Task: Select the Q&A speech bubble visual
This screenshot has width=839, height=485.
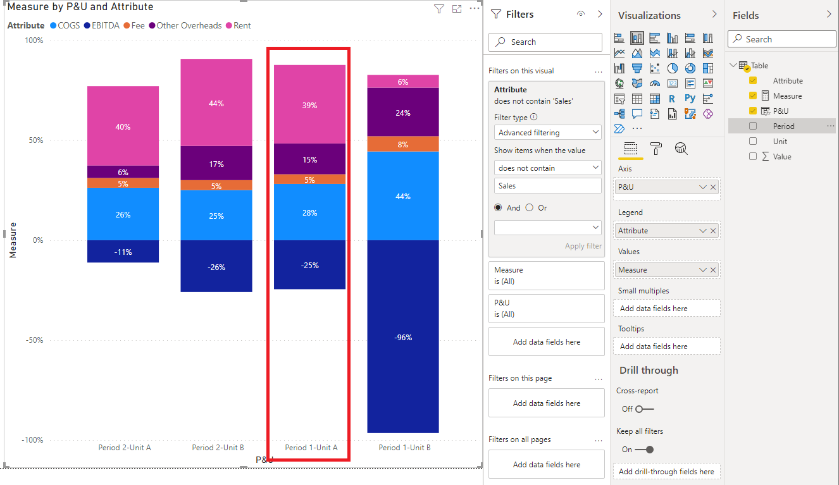Action: [x=637, y=114]
